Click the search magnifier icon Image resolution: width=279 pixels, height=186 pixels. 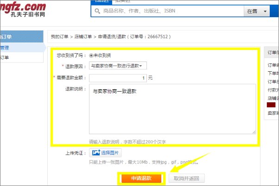(x=97, y=11)
